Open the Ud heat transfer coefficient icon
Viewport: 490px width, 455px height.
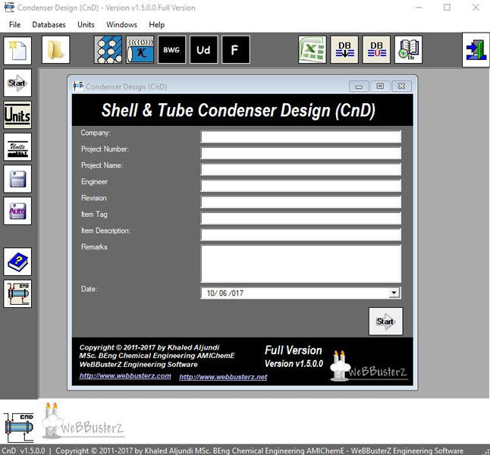tap(203, 49)
